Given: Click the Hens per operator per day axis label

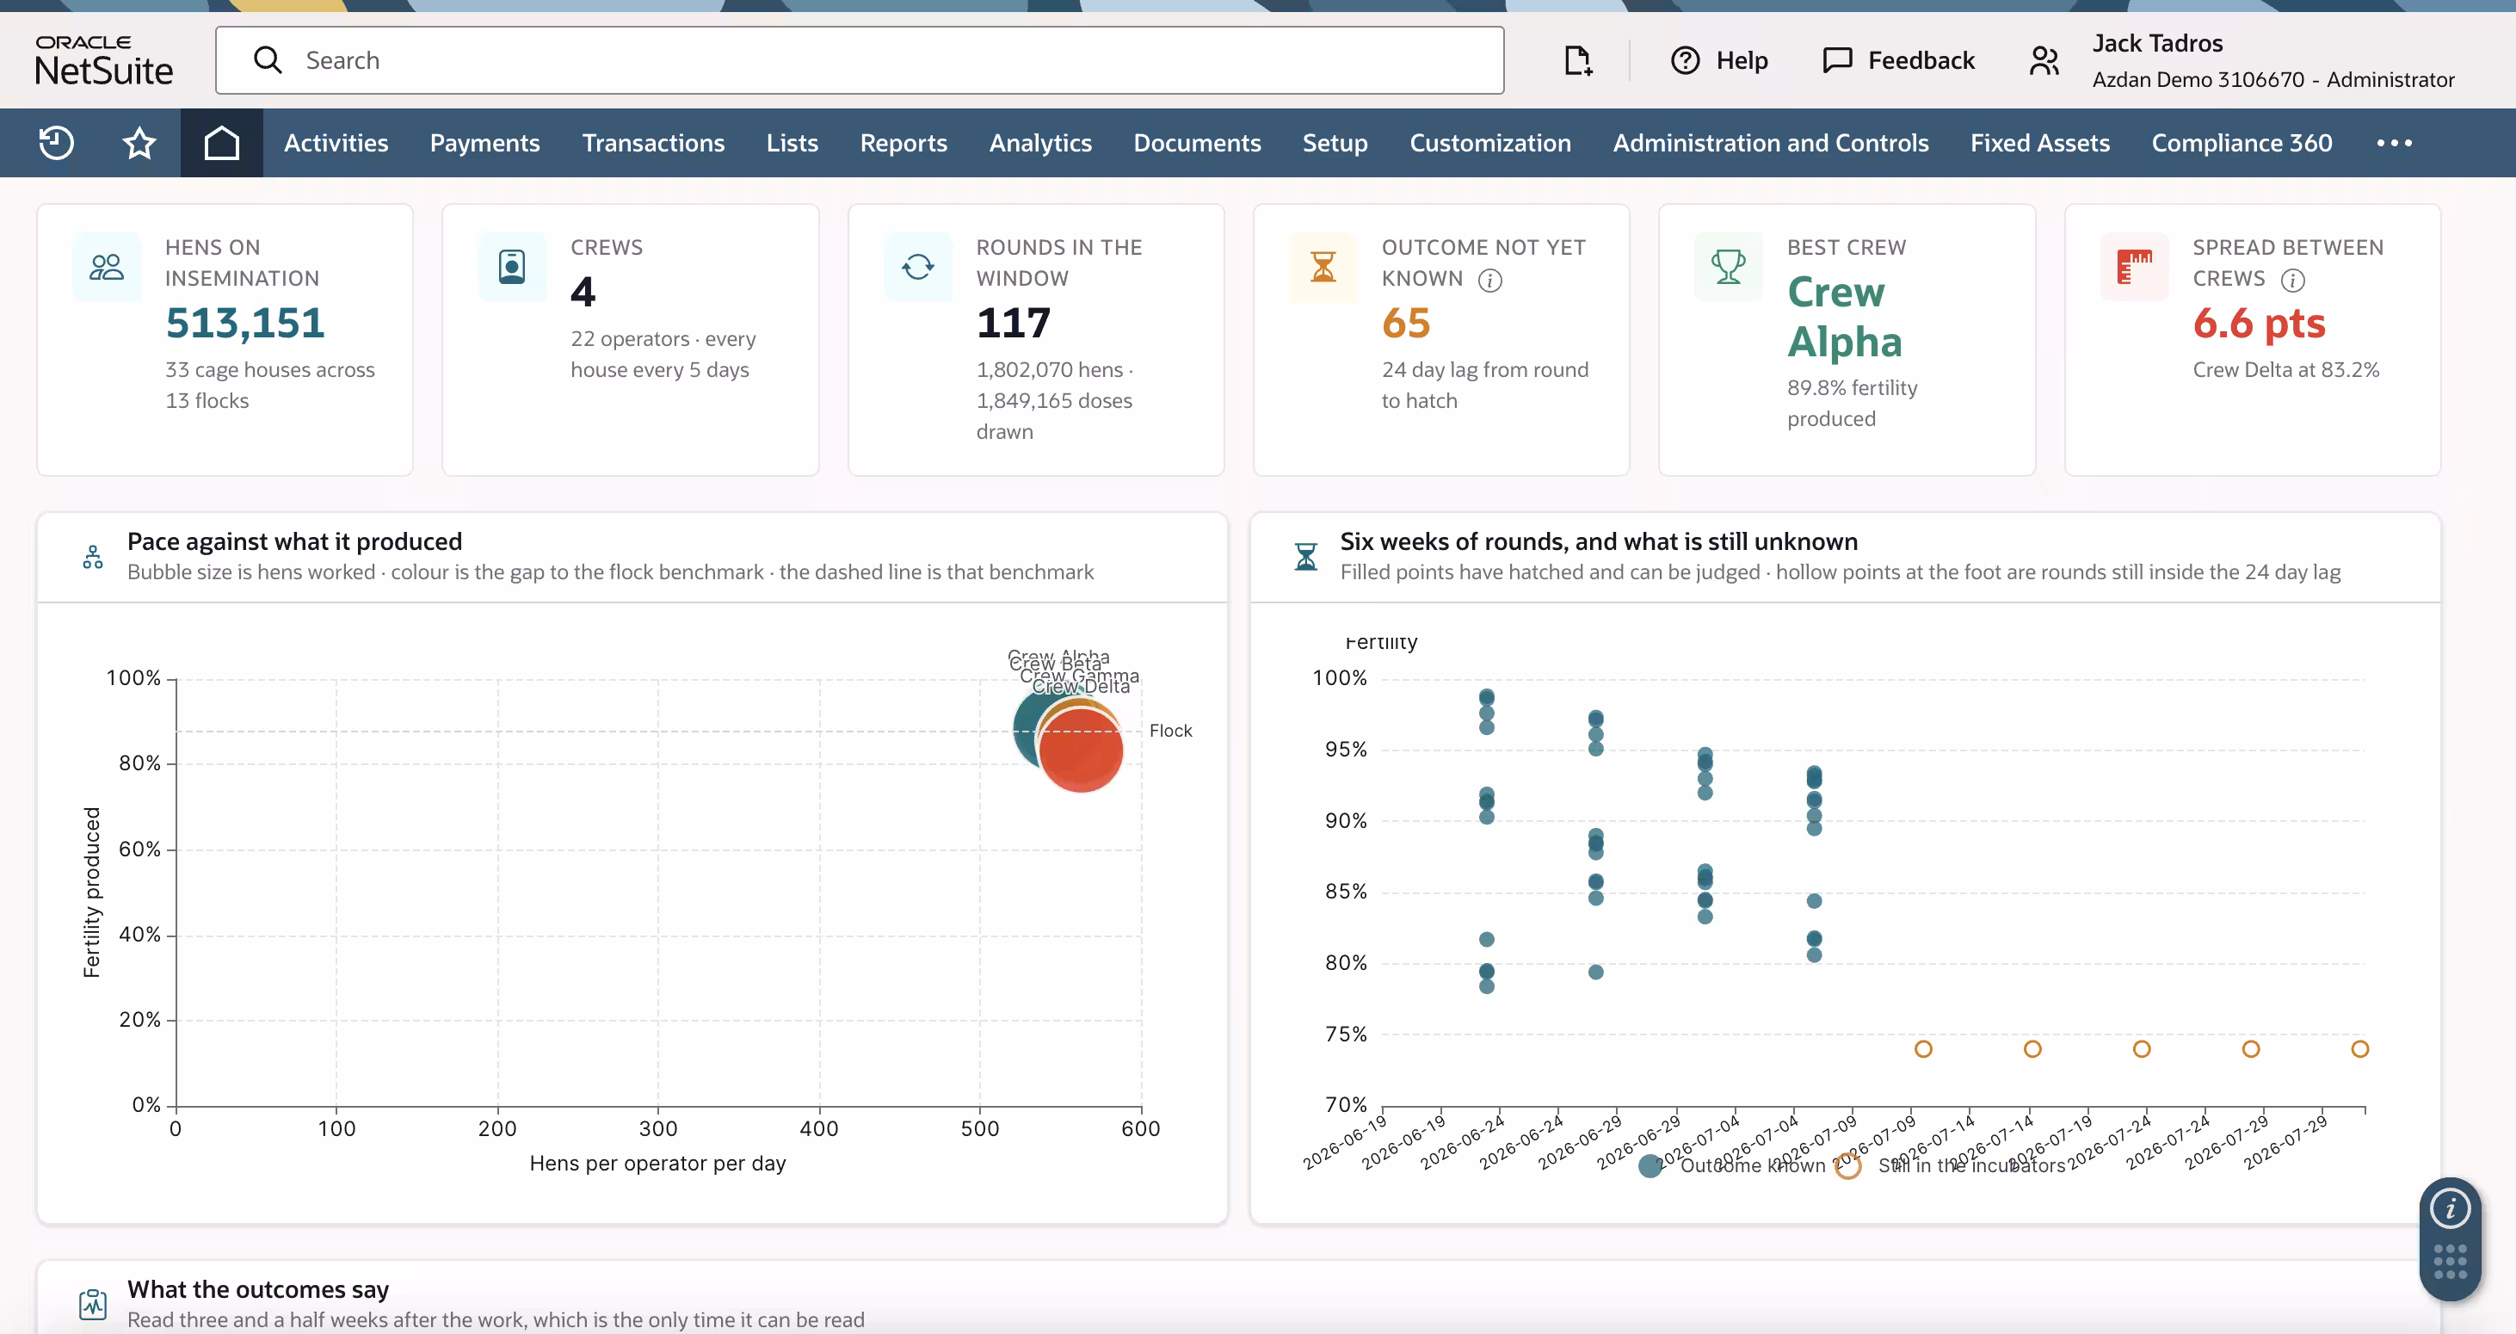Looking at the screenshot, I should pos(657,1163).
